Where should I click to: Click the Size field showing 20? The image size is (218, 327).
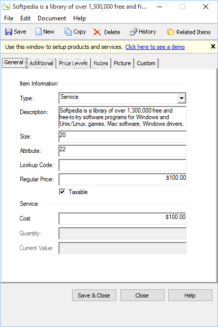pyautogui.click(x=122, y=137)
